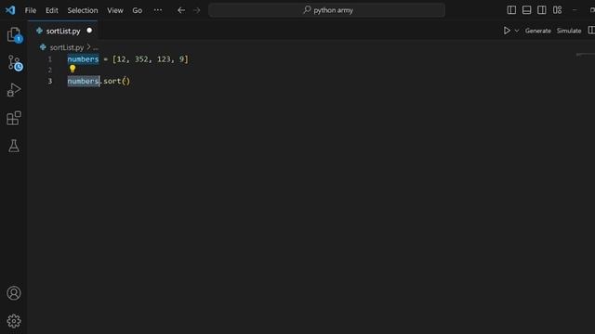Click the split editor icon

click(591, 31)
